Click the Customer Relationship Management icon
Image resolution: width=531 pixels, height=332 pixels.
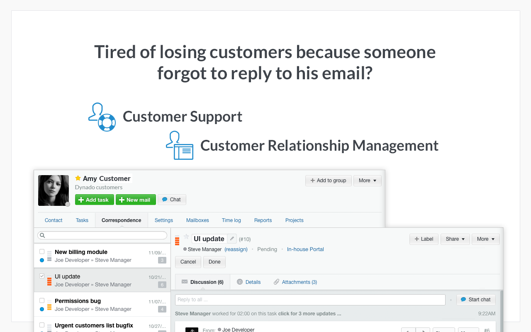(x=180, y=146)
